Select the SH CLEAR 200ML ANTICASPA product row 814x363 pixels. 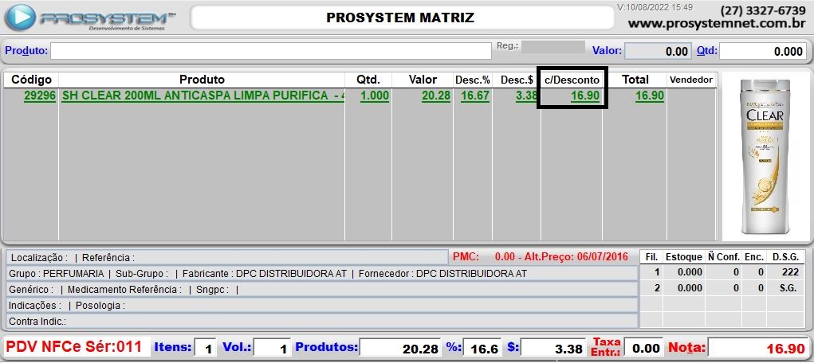click(x=361, y=96)
